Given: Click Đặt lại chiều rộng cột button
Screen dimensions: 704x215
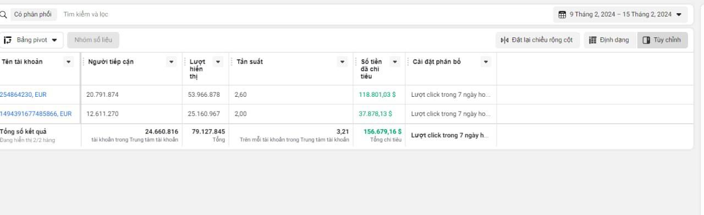Looking at the screenshot, I should coord(537,40).
